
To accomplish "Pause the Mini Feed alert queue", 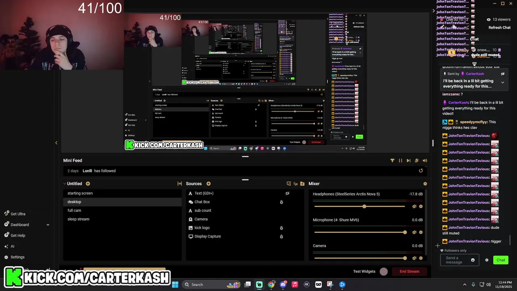I will point(400,160).
